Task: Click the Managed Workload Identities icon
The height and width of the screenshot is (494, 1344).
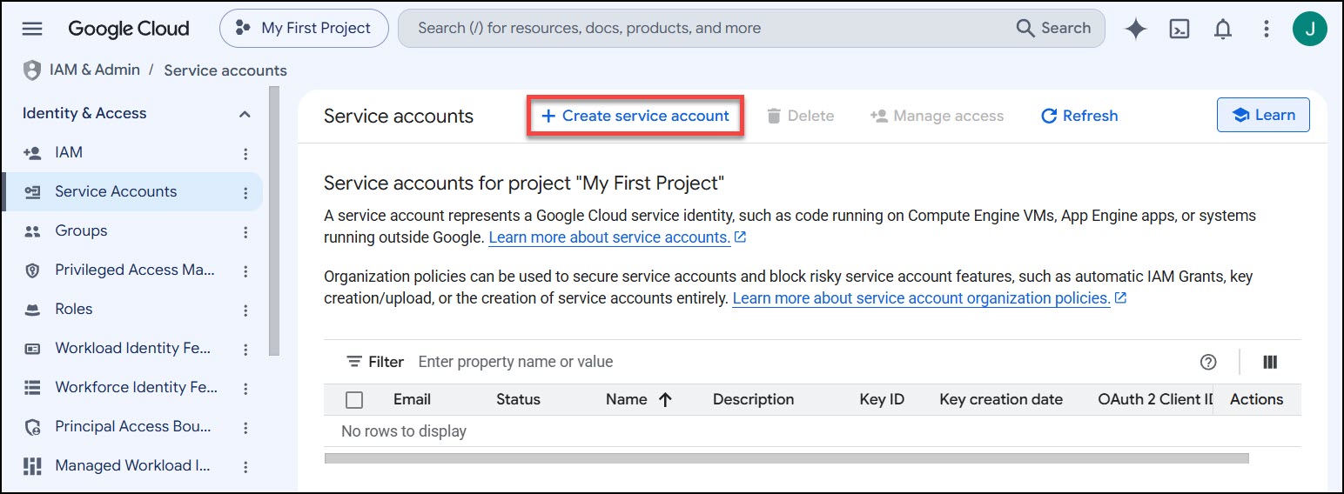Action: (x=32, y=466)
